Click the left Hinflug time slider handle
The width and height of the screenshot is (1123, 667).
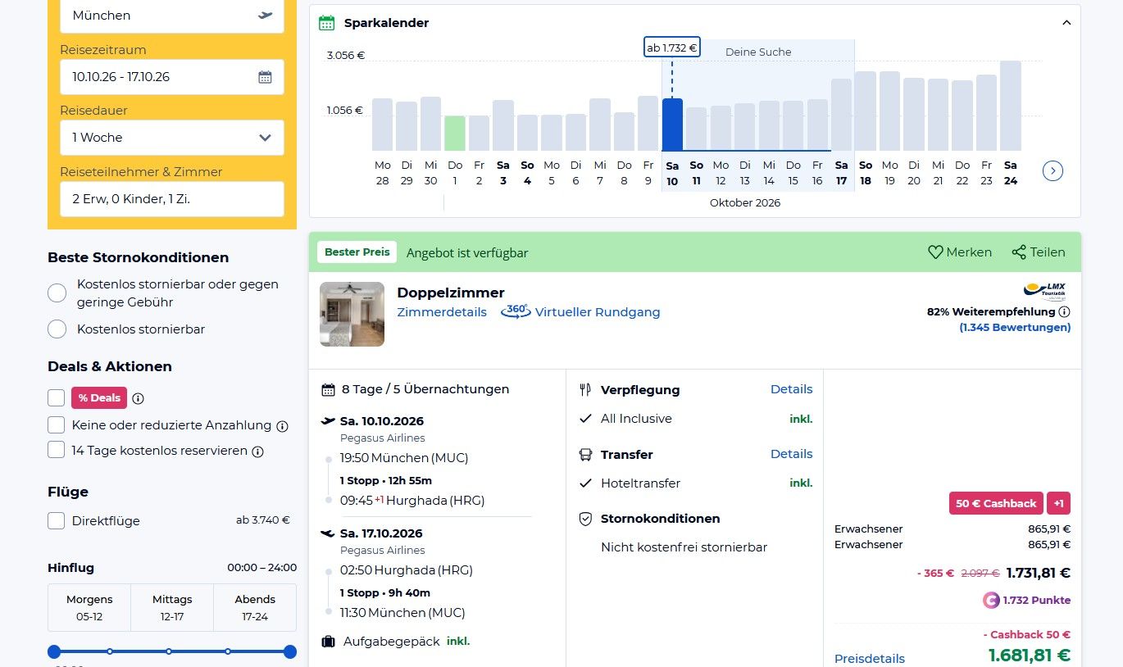[x=54, y=652]
